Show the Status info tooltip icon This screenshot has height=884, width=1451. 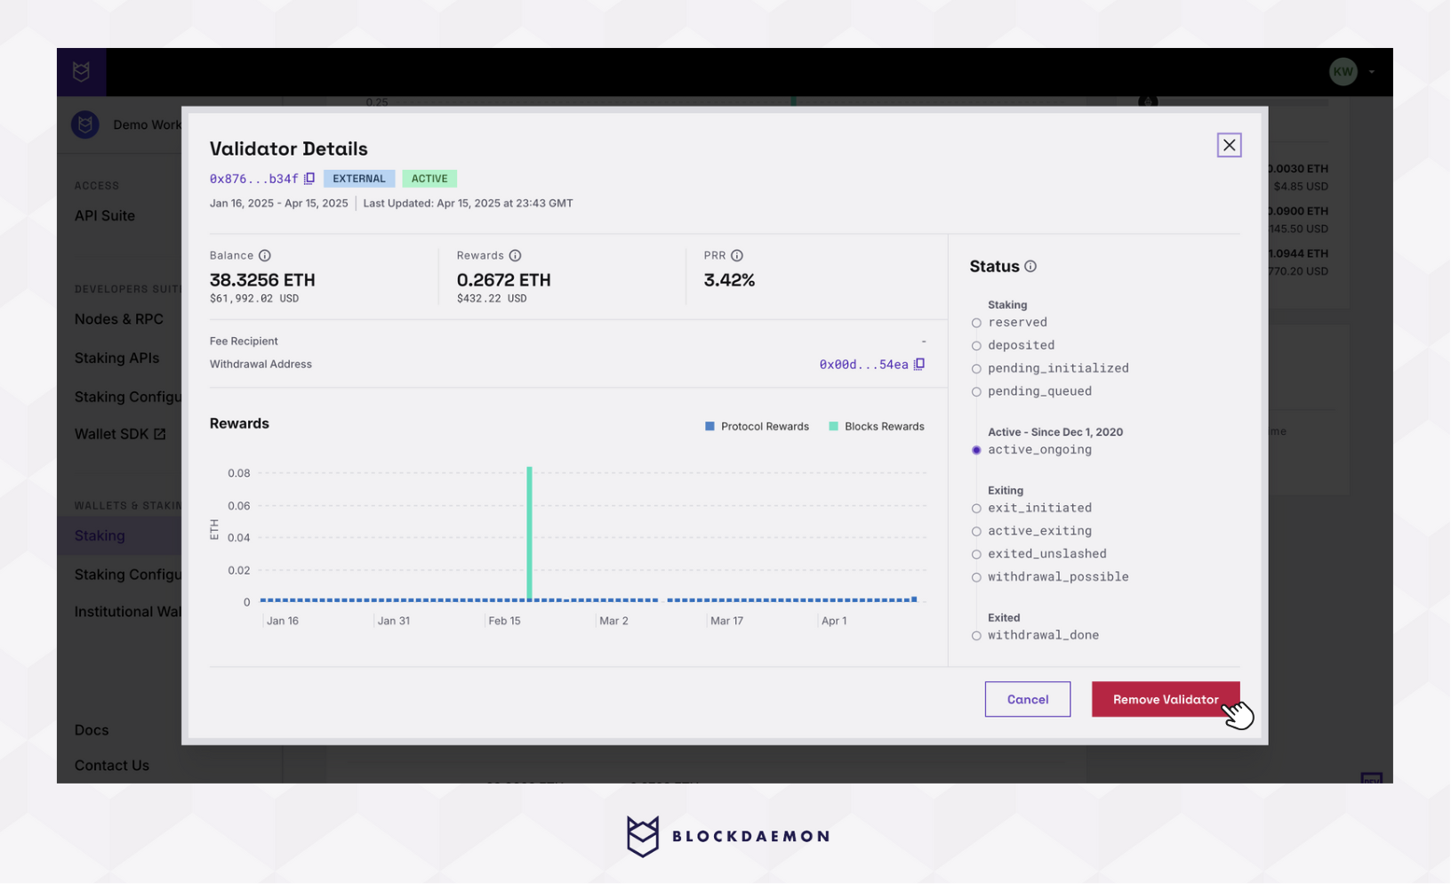coord(1030,266)
